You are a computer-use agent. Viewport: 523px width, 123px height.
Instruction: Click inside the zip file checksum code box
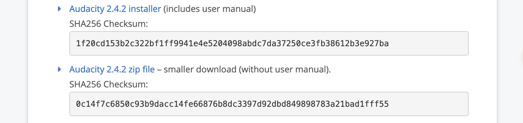[x=269, y=104]
